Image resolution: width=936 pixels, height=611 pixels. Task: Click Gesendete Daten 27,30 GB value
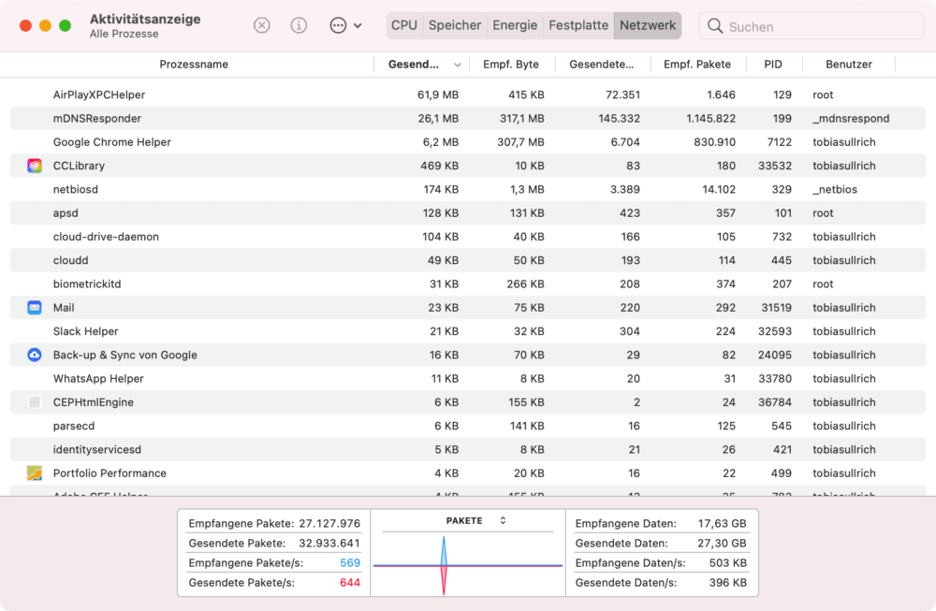coord(723,543)
